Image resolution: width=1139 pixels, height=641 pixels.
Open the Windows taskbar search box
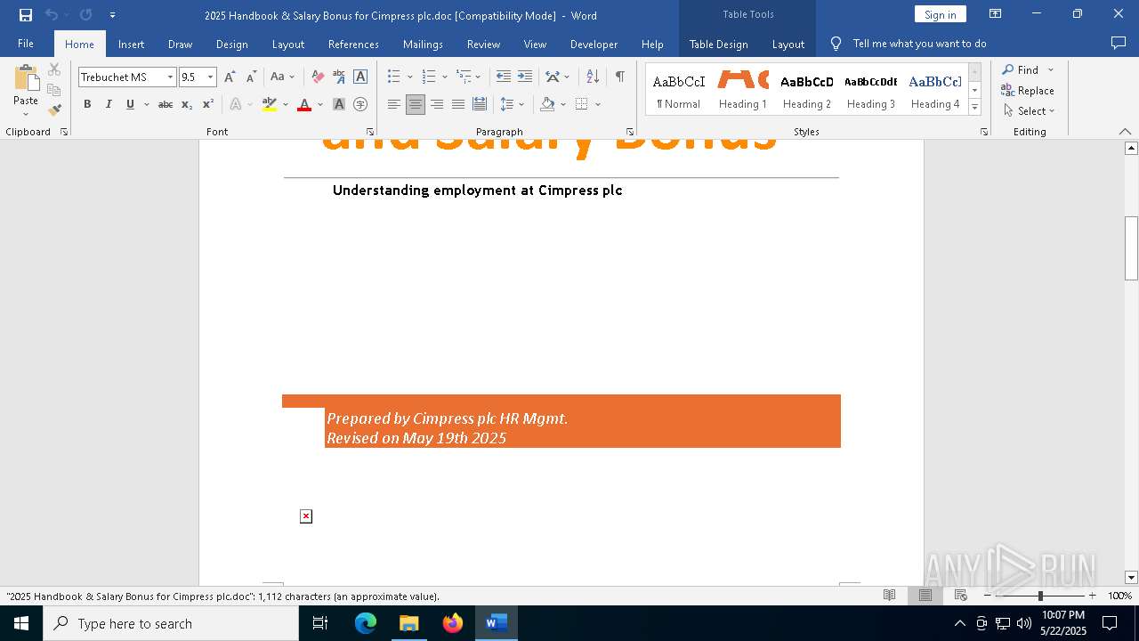click(171, 623)
